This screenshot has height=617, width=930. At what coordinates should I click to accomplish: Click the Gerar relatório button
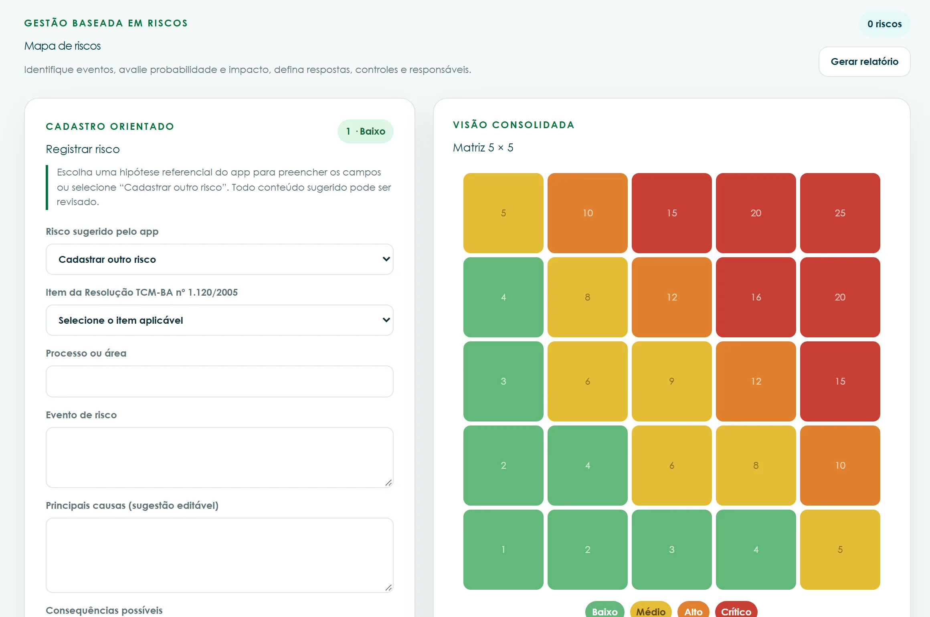point(864,62)
